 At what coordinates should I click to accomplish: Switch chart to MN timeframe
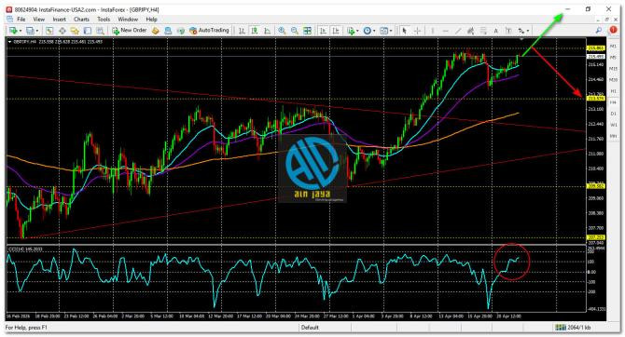[614, 136]
